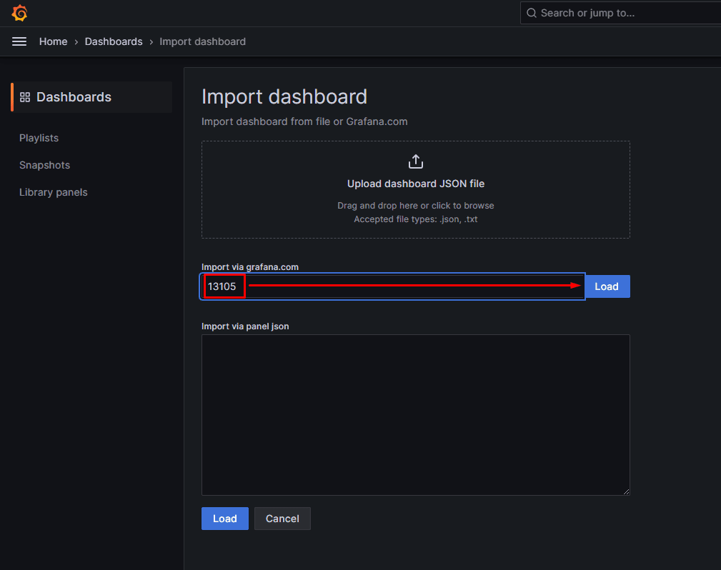Click Import dashboard breadcrumb text
The width and height of the screenshot is (721, 570).
[202, 41]
